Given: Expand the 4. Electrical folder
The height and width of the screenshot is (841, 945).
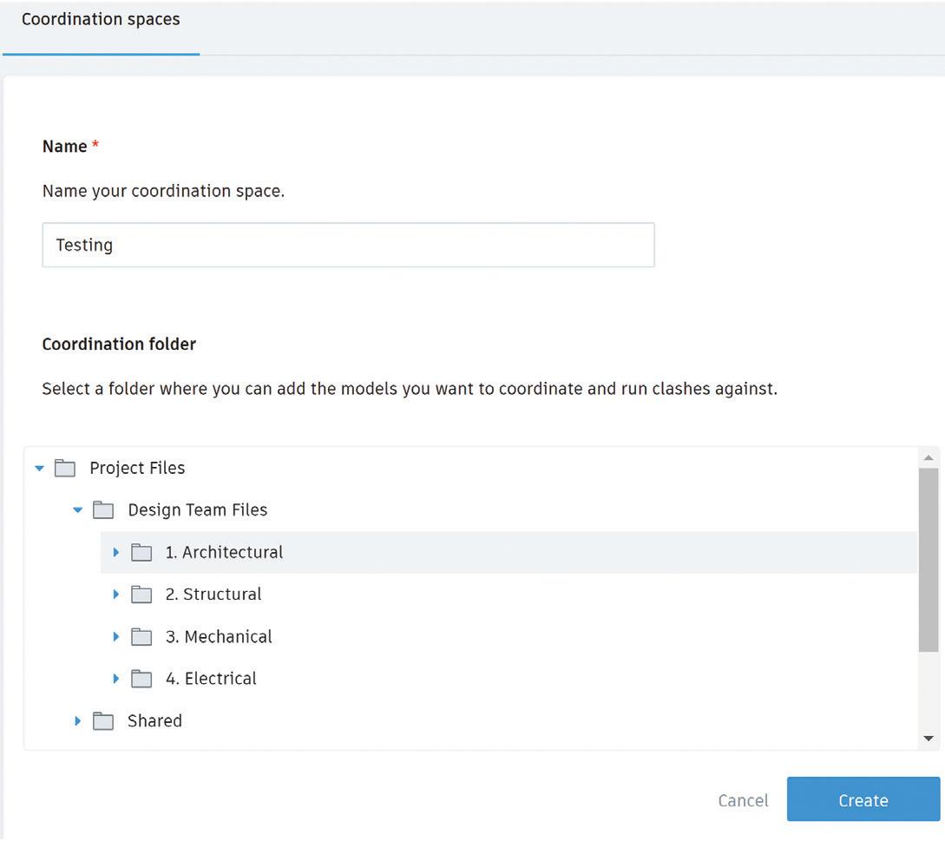Looking at the screenshot, I should point(115,679).
